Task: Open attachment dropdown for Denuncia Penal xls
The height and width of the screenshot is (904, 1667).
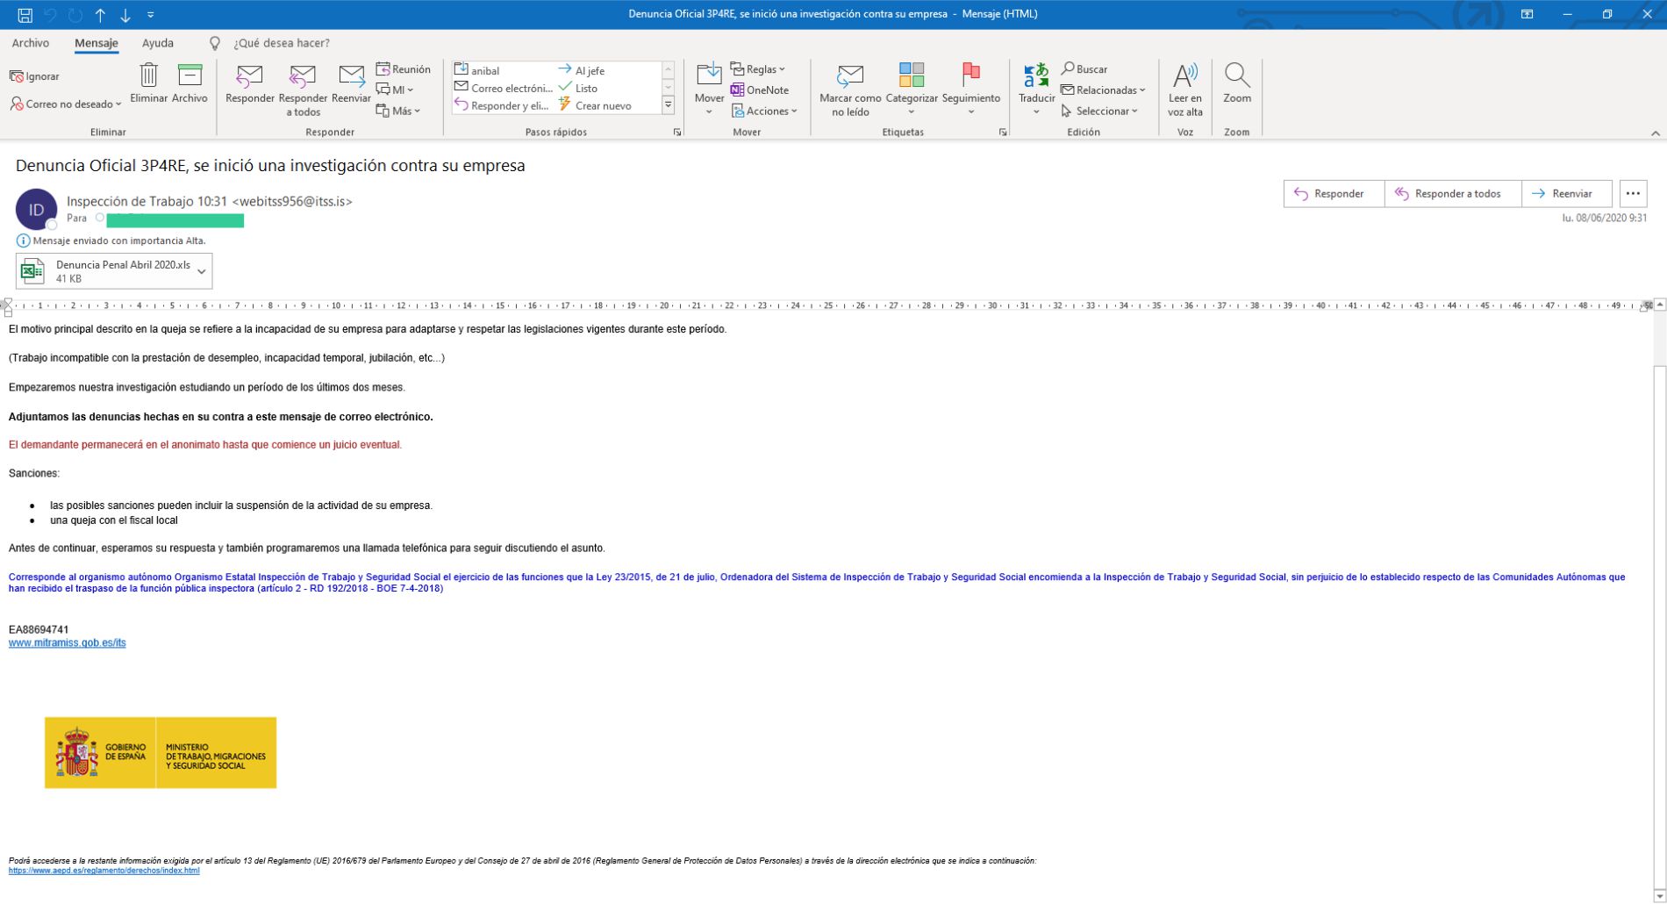Action: (x=202, y=272)
